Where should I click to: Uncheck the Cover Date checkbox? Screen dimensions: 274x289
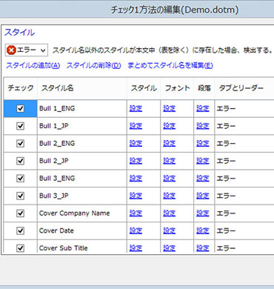pos(20,230)
